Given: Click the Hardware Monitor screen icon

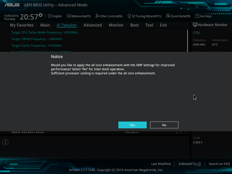Looking at the screenshot, I should point(195,25).
